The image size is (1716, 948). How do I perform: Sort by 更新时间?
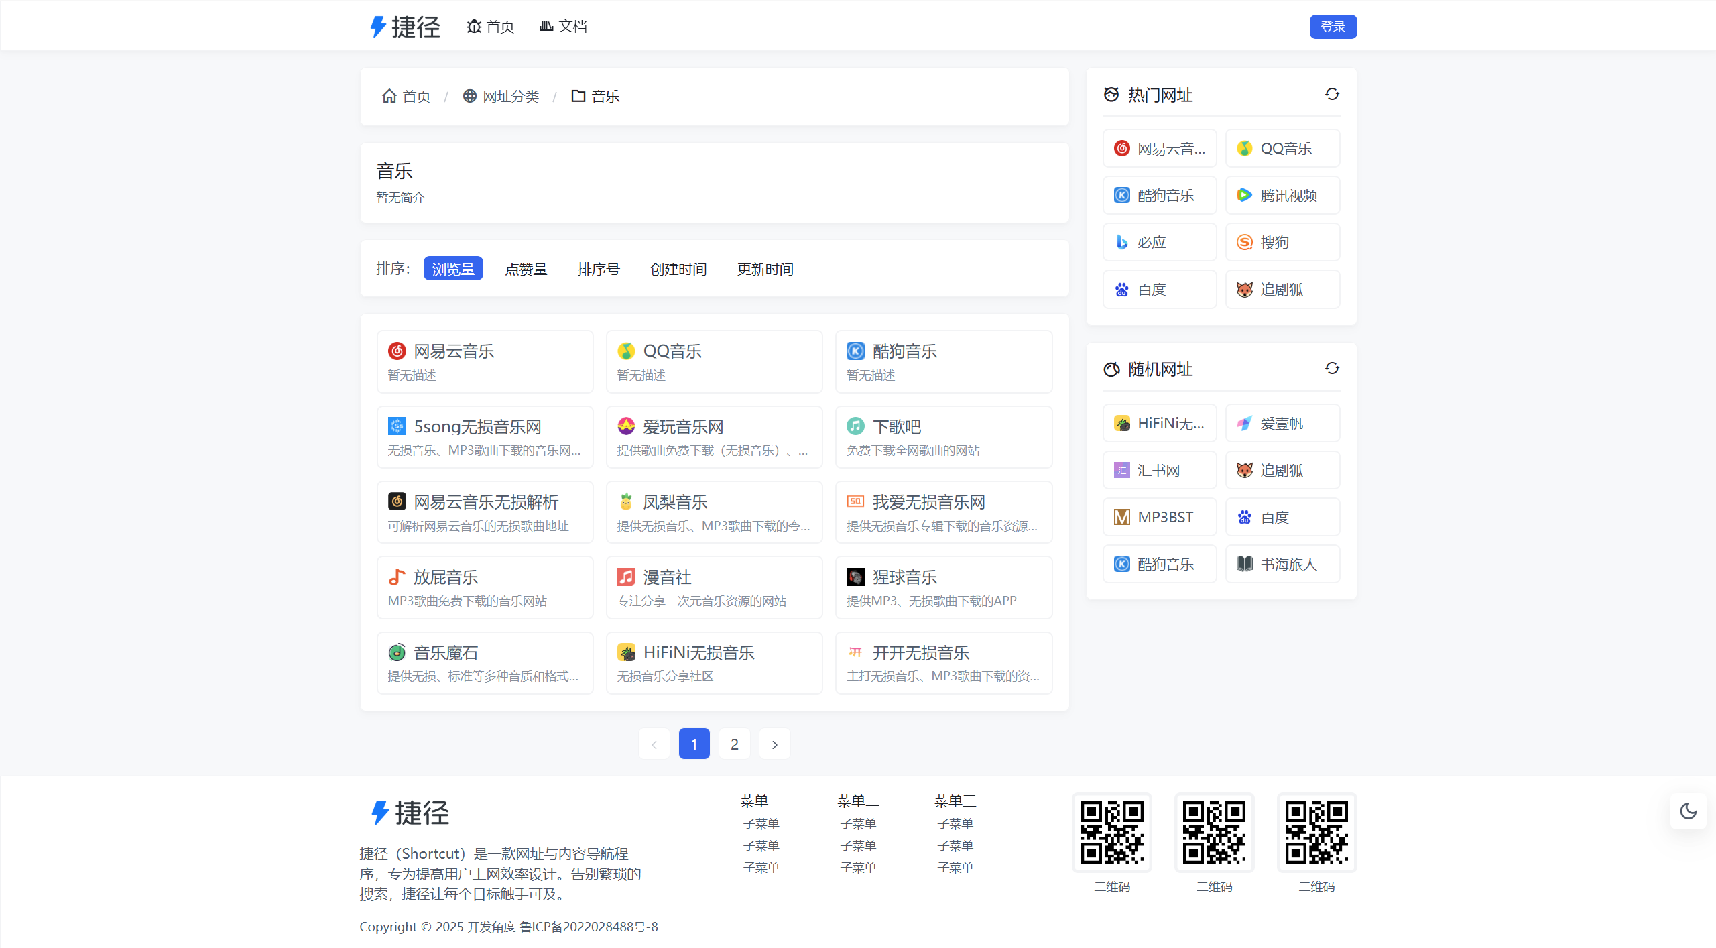coord(765,269)
